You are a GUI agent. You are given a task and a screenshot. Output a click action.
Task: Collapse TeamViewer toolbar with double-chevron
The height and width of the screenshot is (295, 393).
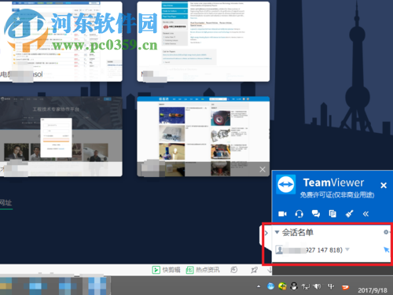(x=365, y=214)
